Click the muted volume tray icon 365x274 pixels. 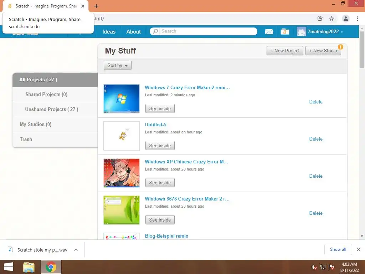click(x=314, y=267)
